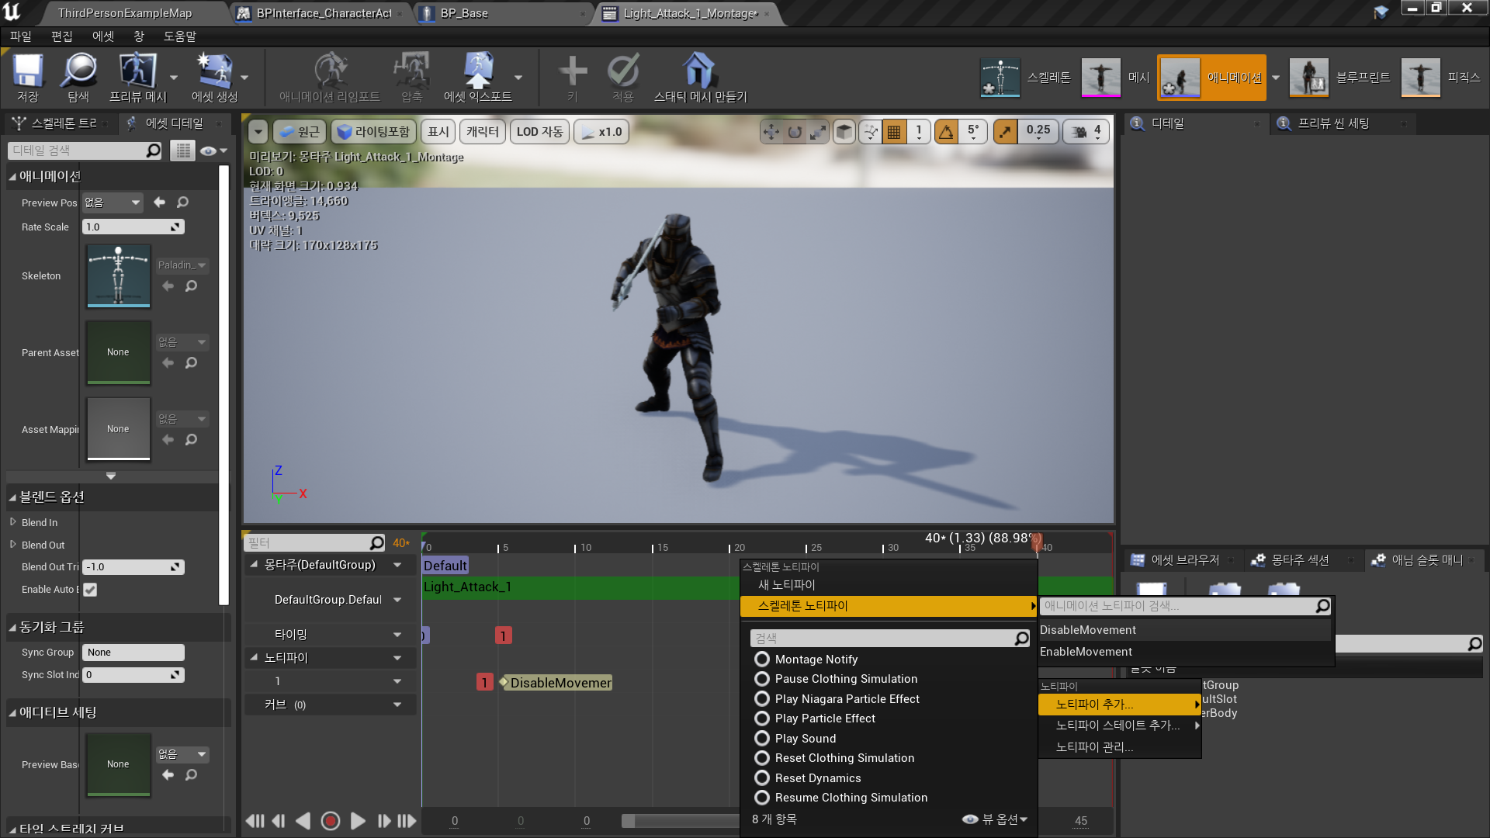Choose EnableMovement from skeleton notify list
1490x838 pixels.
pyautogui.click(x=1086, y=652)
